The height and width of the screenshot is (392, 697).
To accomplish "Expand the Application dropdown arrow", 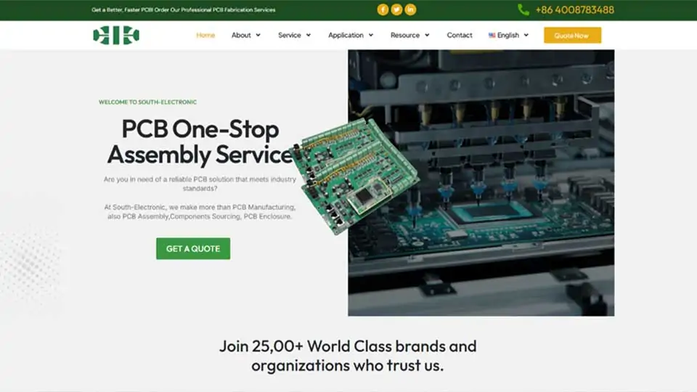I will [x=371, y=35].
